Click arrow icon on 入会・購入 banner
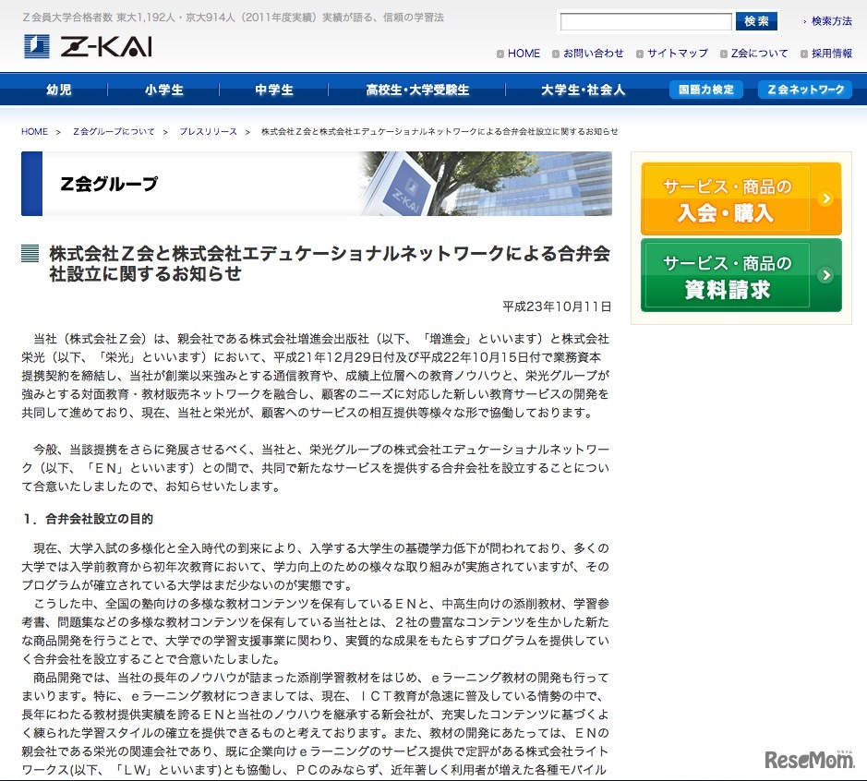This screenshot has height=781, width=867. pos(826,198)
